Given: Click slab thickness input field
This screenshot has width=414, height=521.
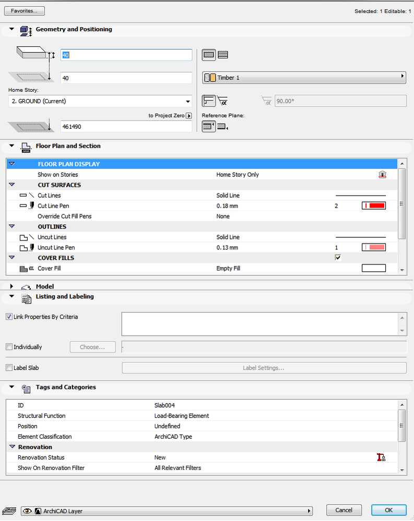Looking at the screenshot, I should click(x=126, y=55).
